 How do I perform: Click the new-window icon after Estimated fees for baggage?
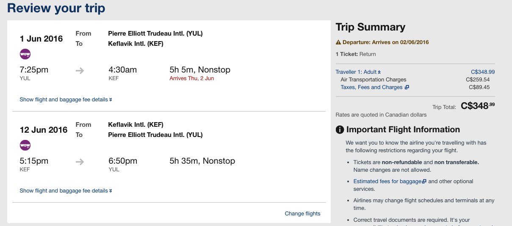coord(424,181)
